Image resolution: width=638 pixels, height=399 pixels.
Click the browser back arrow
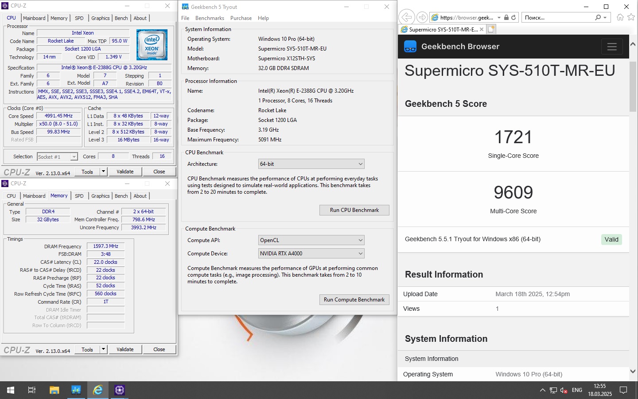coord(406,17)
